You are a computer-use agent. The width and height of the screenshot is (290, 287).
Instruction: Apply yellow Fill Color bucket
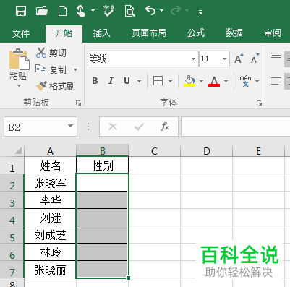click(189, 81)
